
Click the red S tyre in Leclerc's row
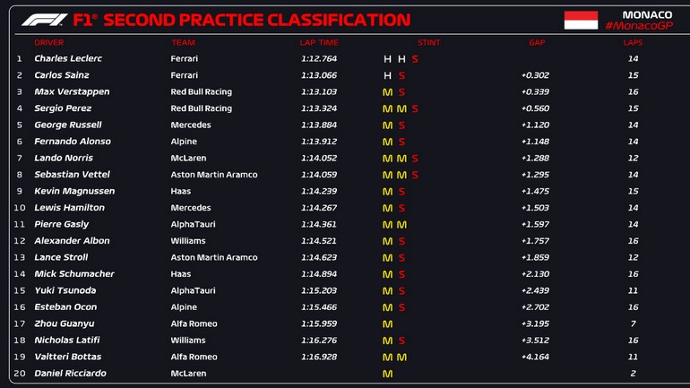tap(415, 59)
